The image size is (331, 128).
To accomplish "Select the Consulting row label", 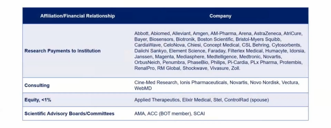I will click(37, 86).
